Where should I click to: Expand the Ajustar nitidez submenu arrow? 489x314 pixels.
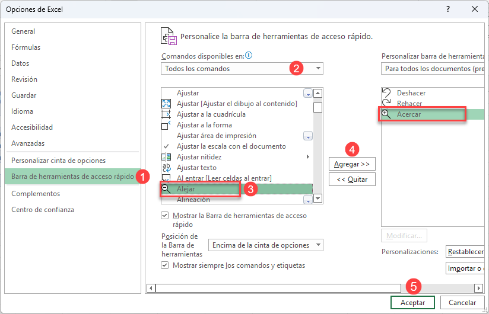(308, 157)
